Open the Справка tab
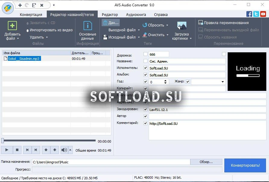 tap(161, 14)
